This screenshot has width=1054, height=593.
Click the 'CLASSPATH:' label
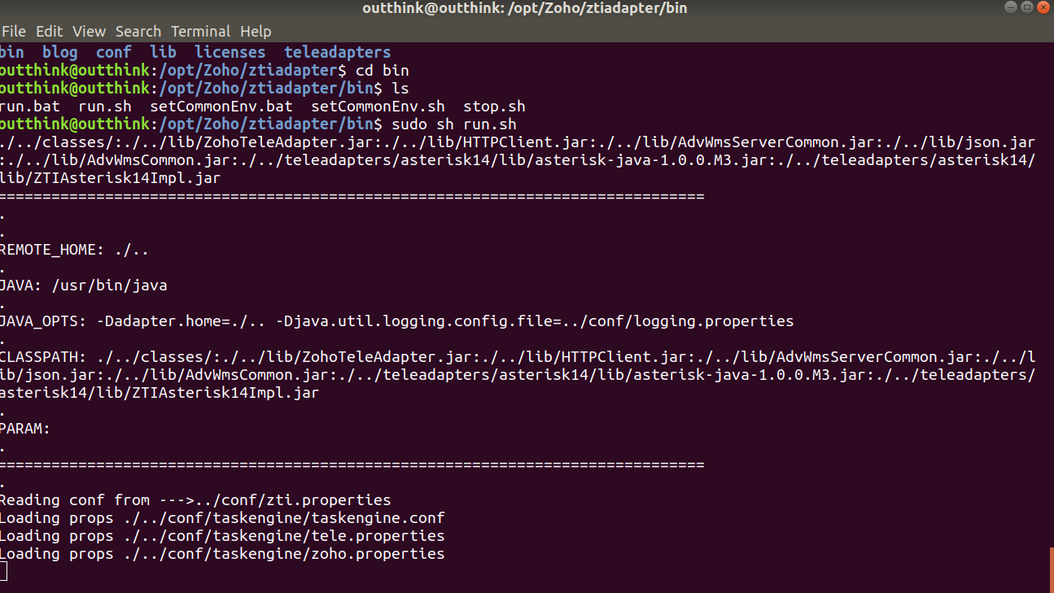pos(43,357)
